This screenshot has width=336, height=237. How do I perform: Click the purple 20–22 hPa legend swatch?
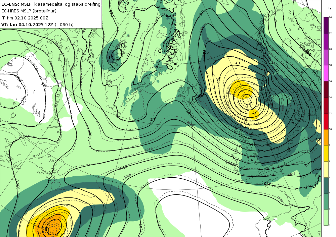[326, 41]
